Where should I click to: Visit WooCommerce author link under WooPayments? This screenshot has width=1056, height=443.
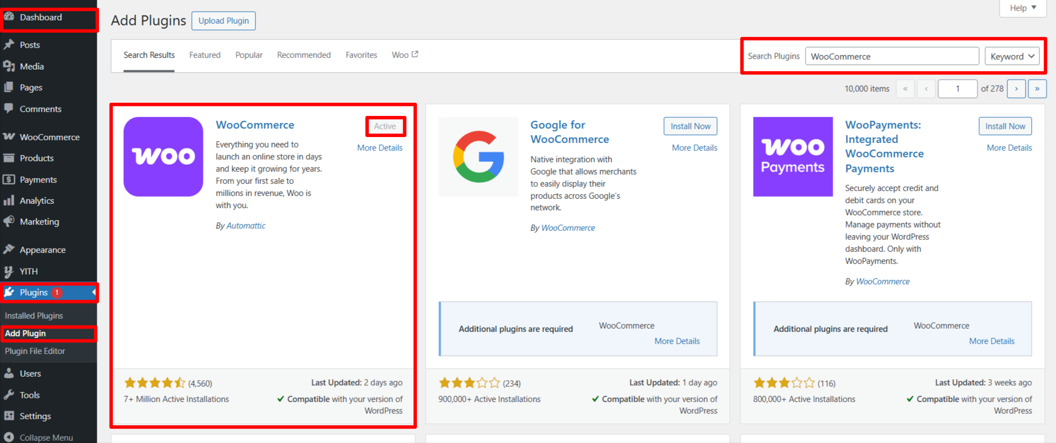[882, 281]
